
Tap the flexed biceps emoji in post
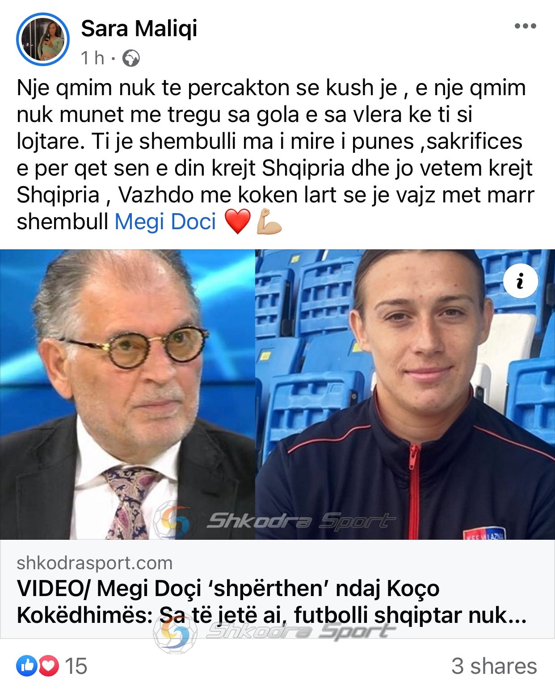point(269,222)
